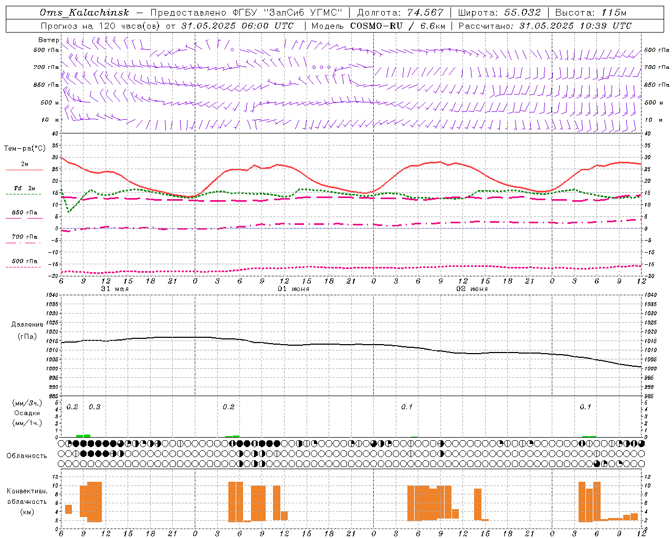Image resolution: width=672 pixels, height=538 pixels.
Task: Select the Рассчитано: 31.05.2025 10:39 UTC text
Action: click(x=545, y=26)
